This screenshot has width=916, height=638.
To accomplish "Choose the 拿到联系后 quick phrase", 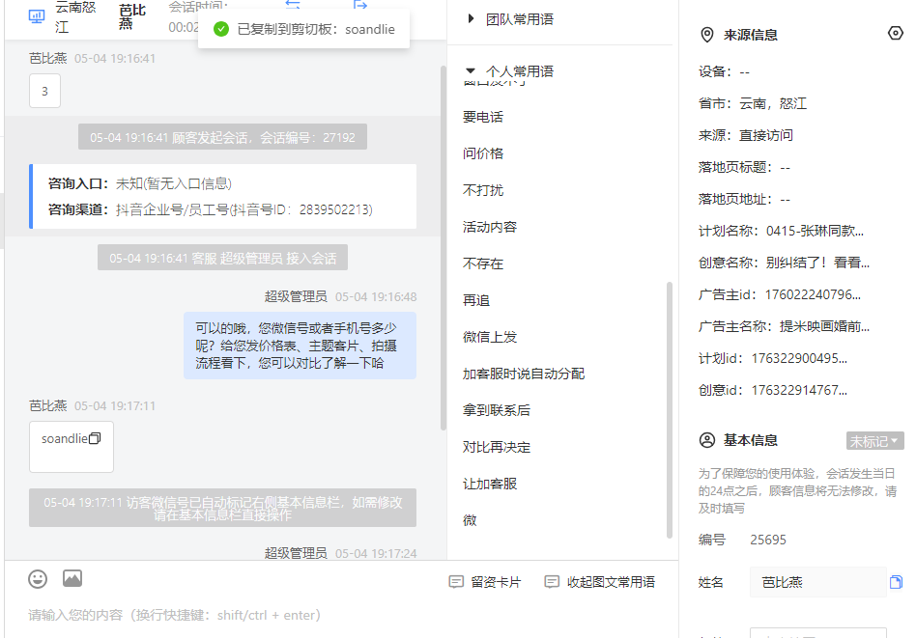I will (497, 410).
